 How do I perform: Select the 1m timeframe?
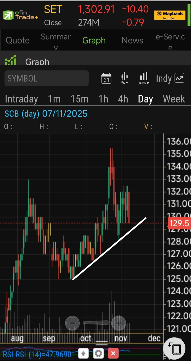[54, 99]
